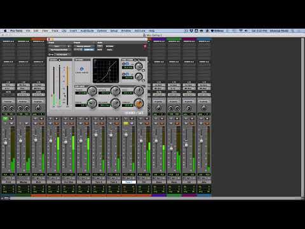Mute the Kick track
The image size is (305, 229).
[x=41, y=123]
